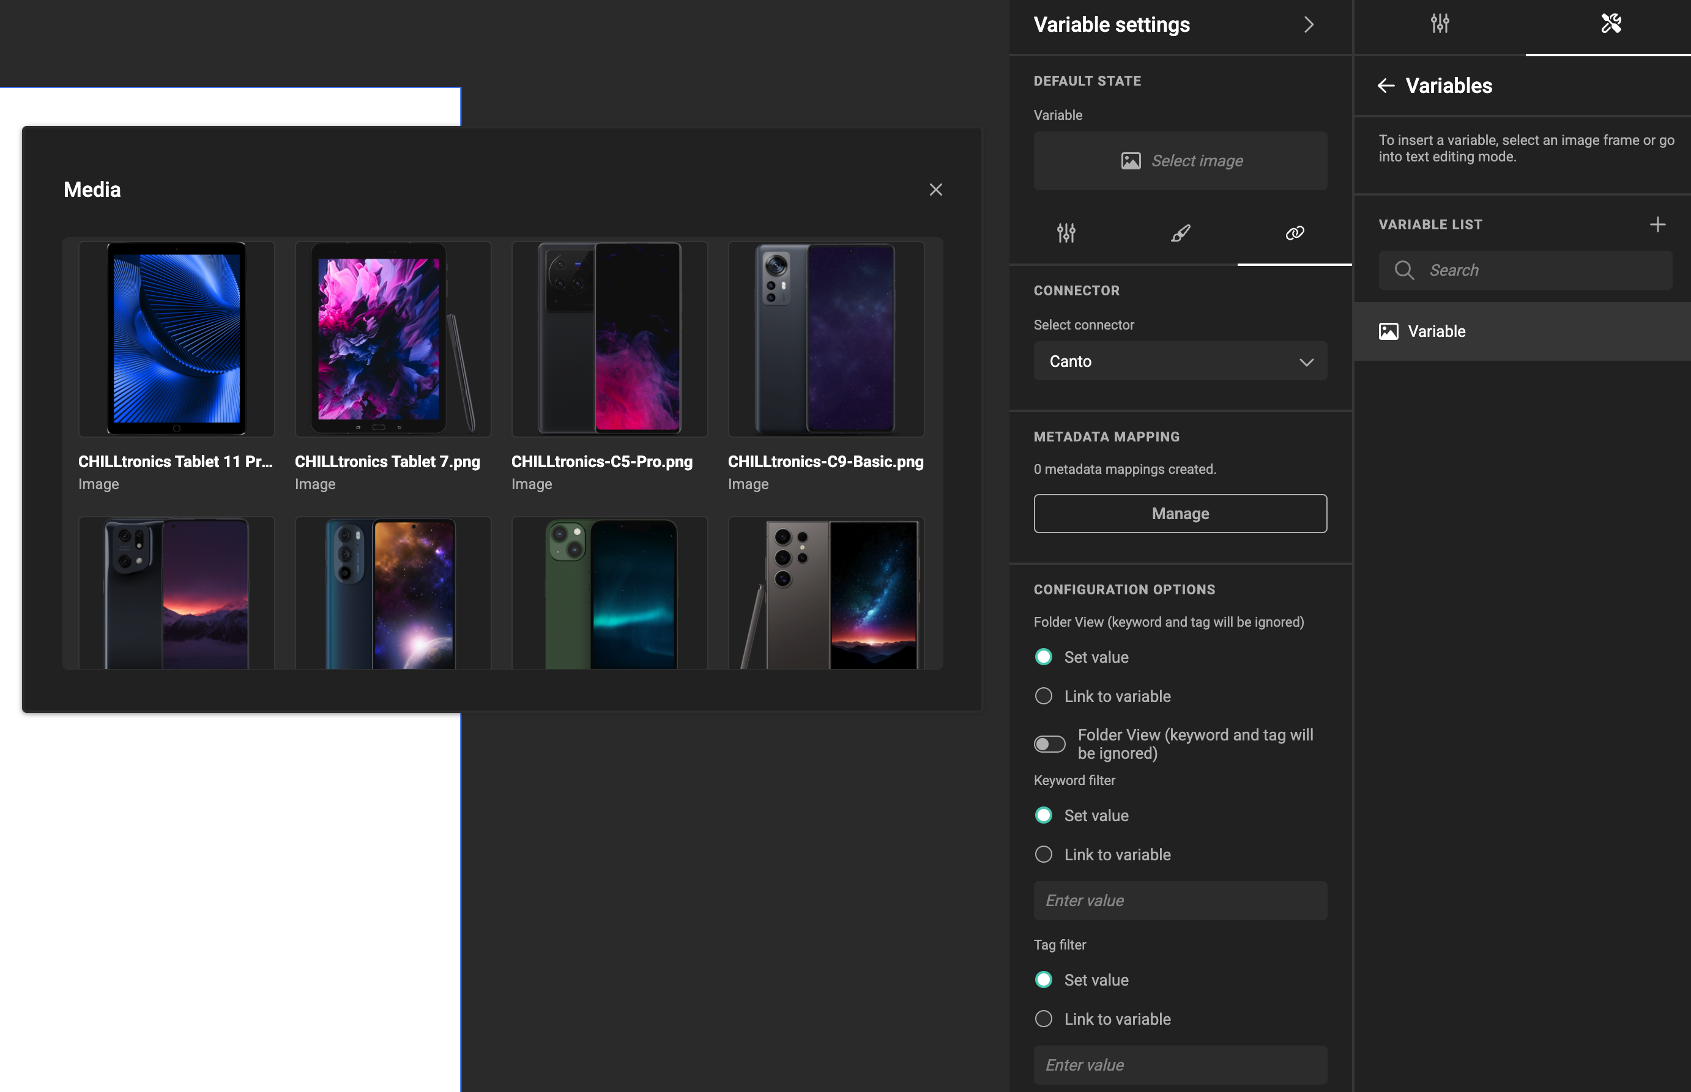Select the galaxy nebula phone thumbnail
Screen dimensions: 1691x1092
[x=393, y=594]
